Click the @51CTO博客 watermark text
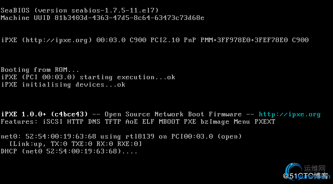333x184 pixels. tap(305, 176)
